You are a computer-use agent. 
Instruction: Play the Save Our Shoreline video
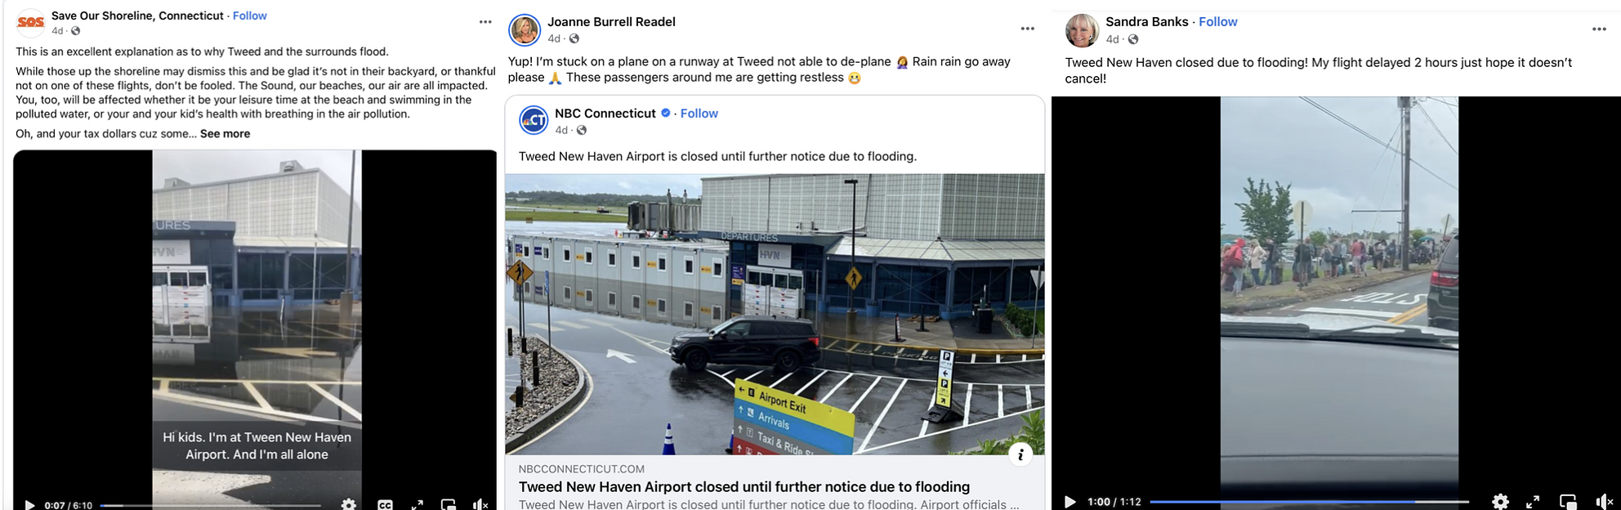coord(29,504)
